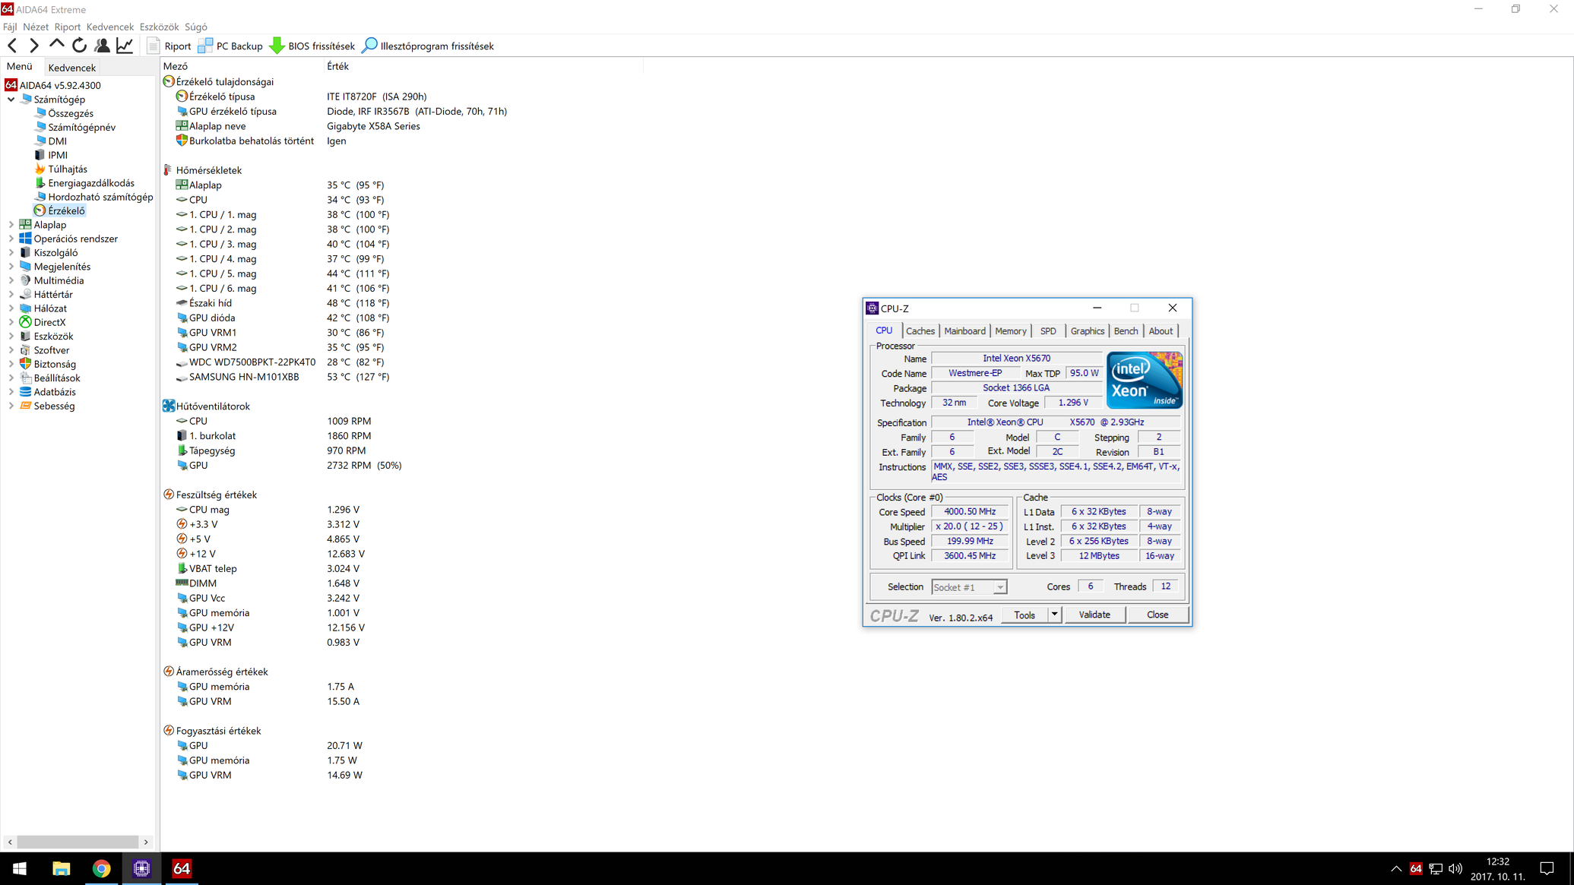Switch to the Kedvencek sidebar tab

pos(72,68)
